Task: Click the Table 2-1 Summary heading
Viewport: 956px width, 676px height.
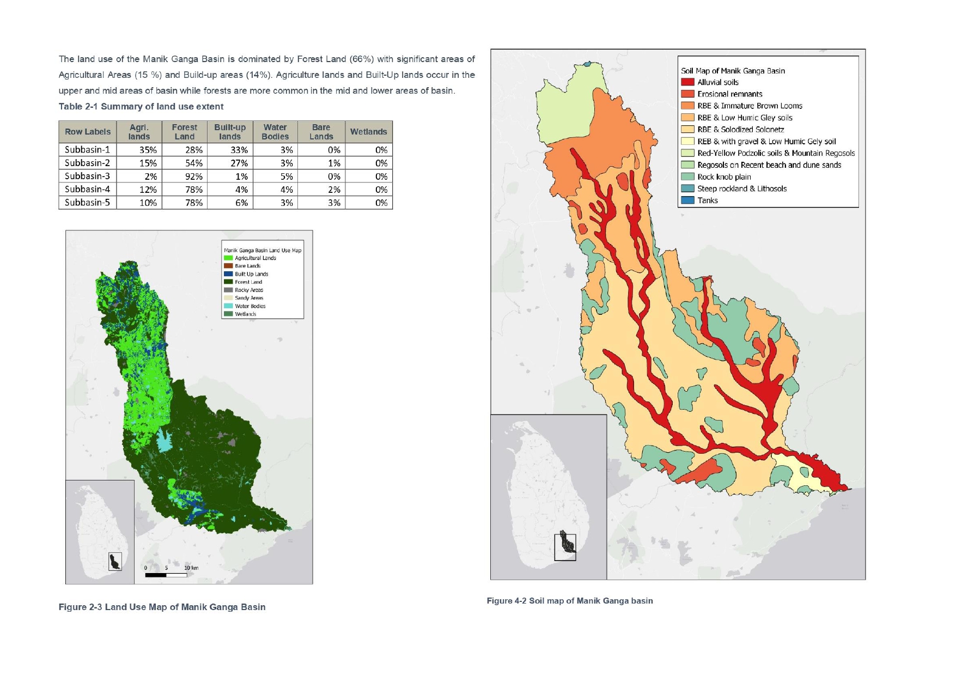Action: pyautogui.click(x=141, y=106)
